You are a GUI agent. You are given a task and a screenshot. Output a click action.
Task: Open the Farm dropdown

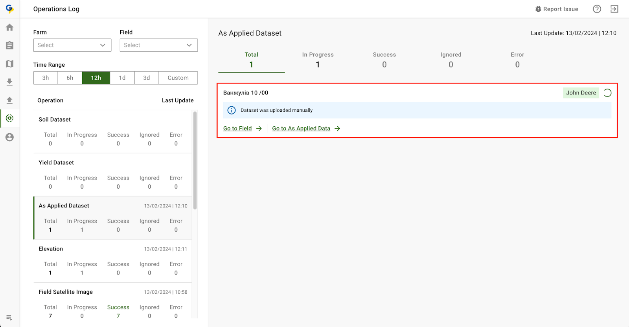(72, 45)
